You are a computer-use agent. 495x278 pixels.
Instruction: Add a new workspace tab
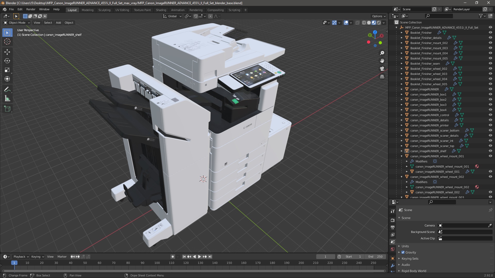pos(245,10)
